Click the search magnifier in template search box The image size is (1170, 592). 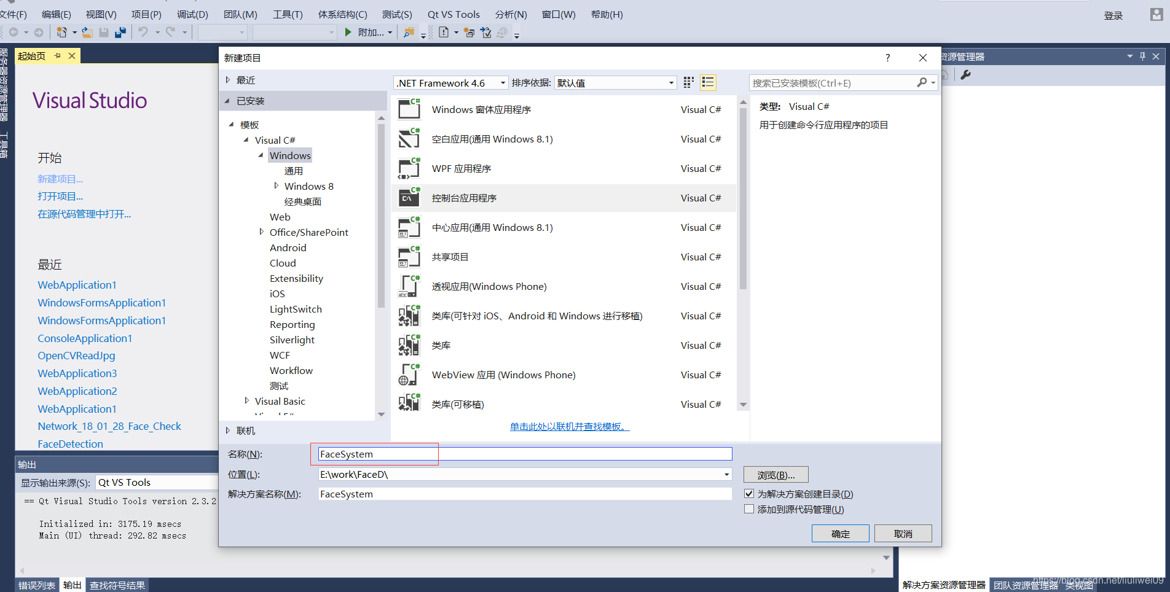tap(922, 82)
